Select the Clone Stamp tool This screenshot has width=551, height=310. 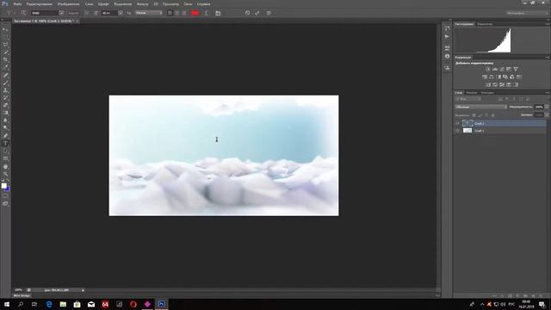pyautogui.click(x=5, y=90)
